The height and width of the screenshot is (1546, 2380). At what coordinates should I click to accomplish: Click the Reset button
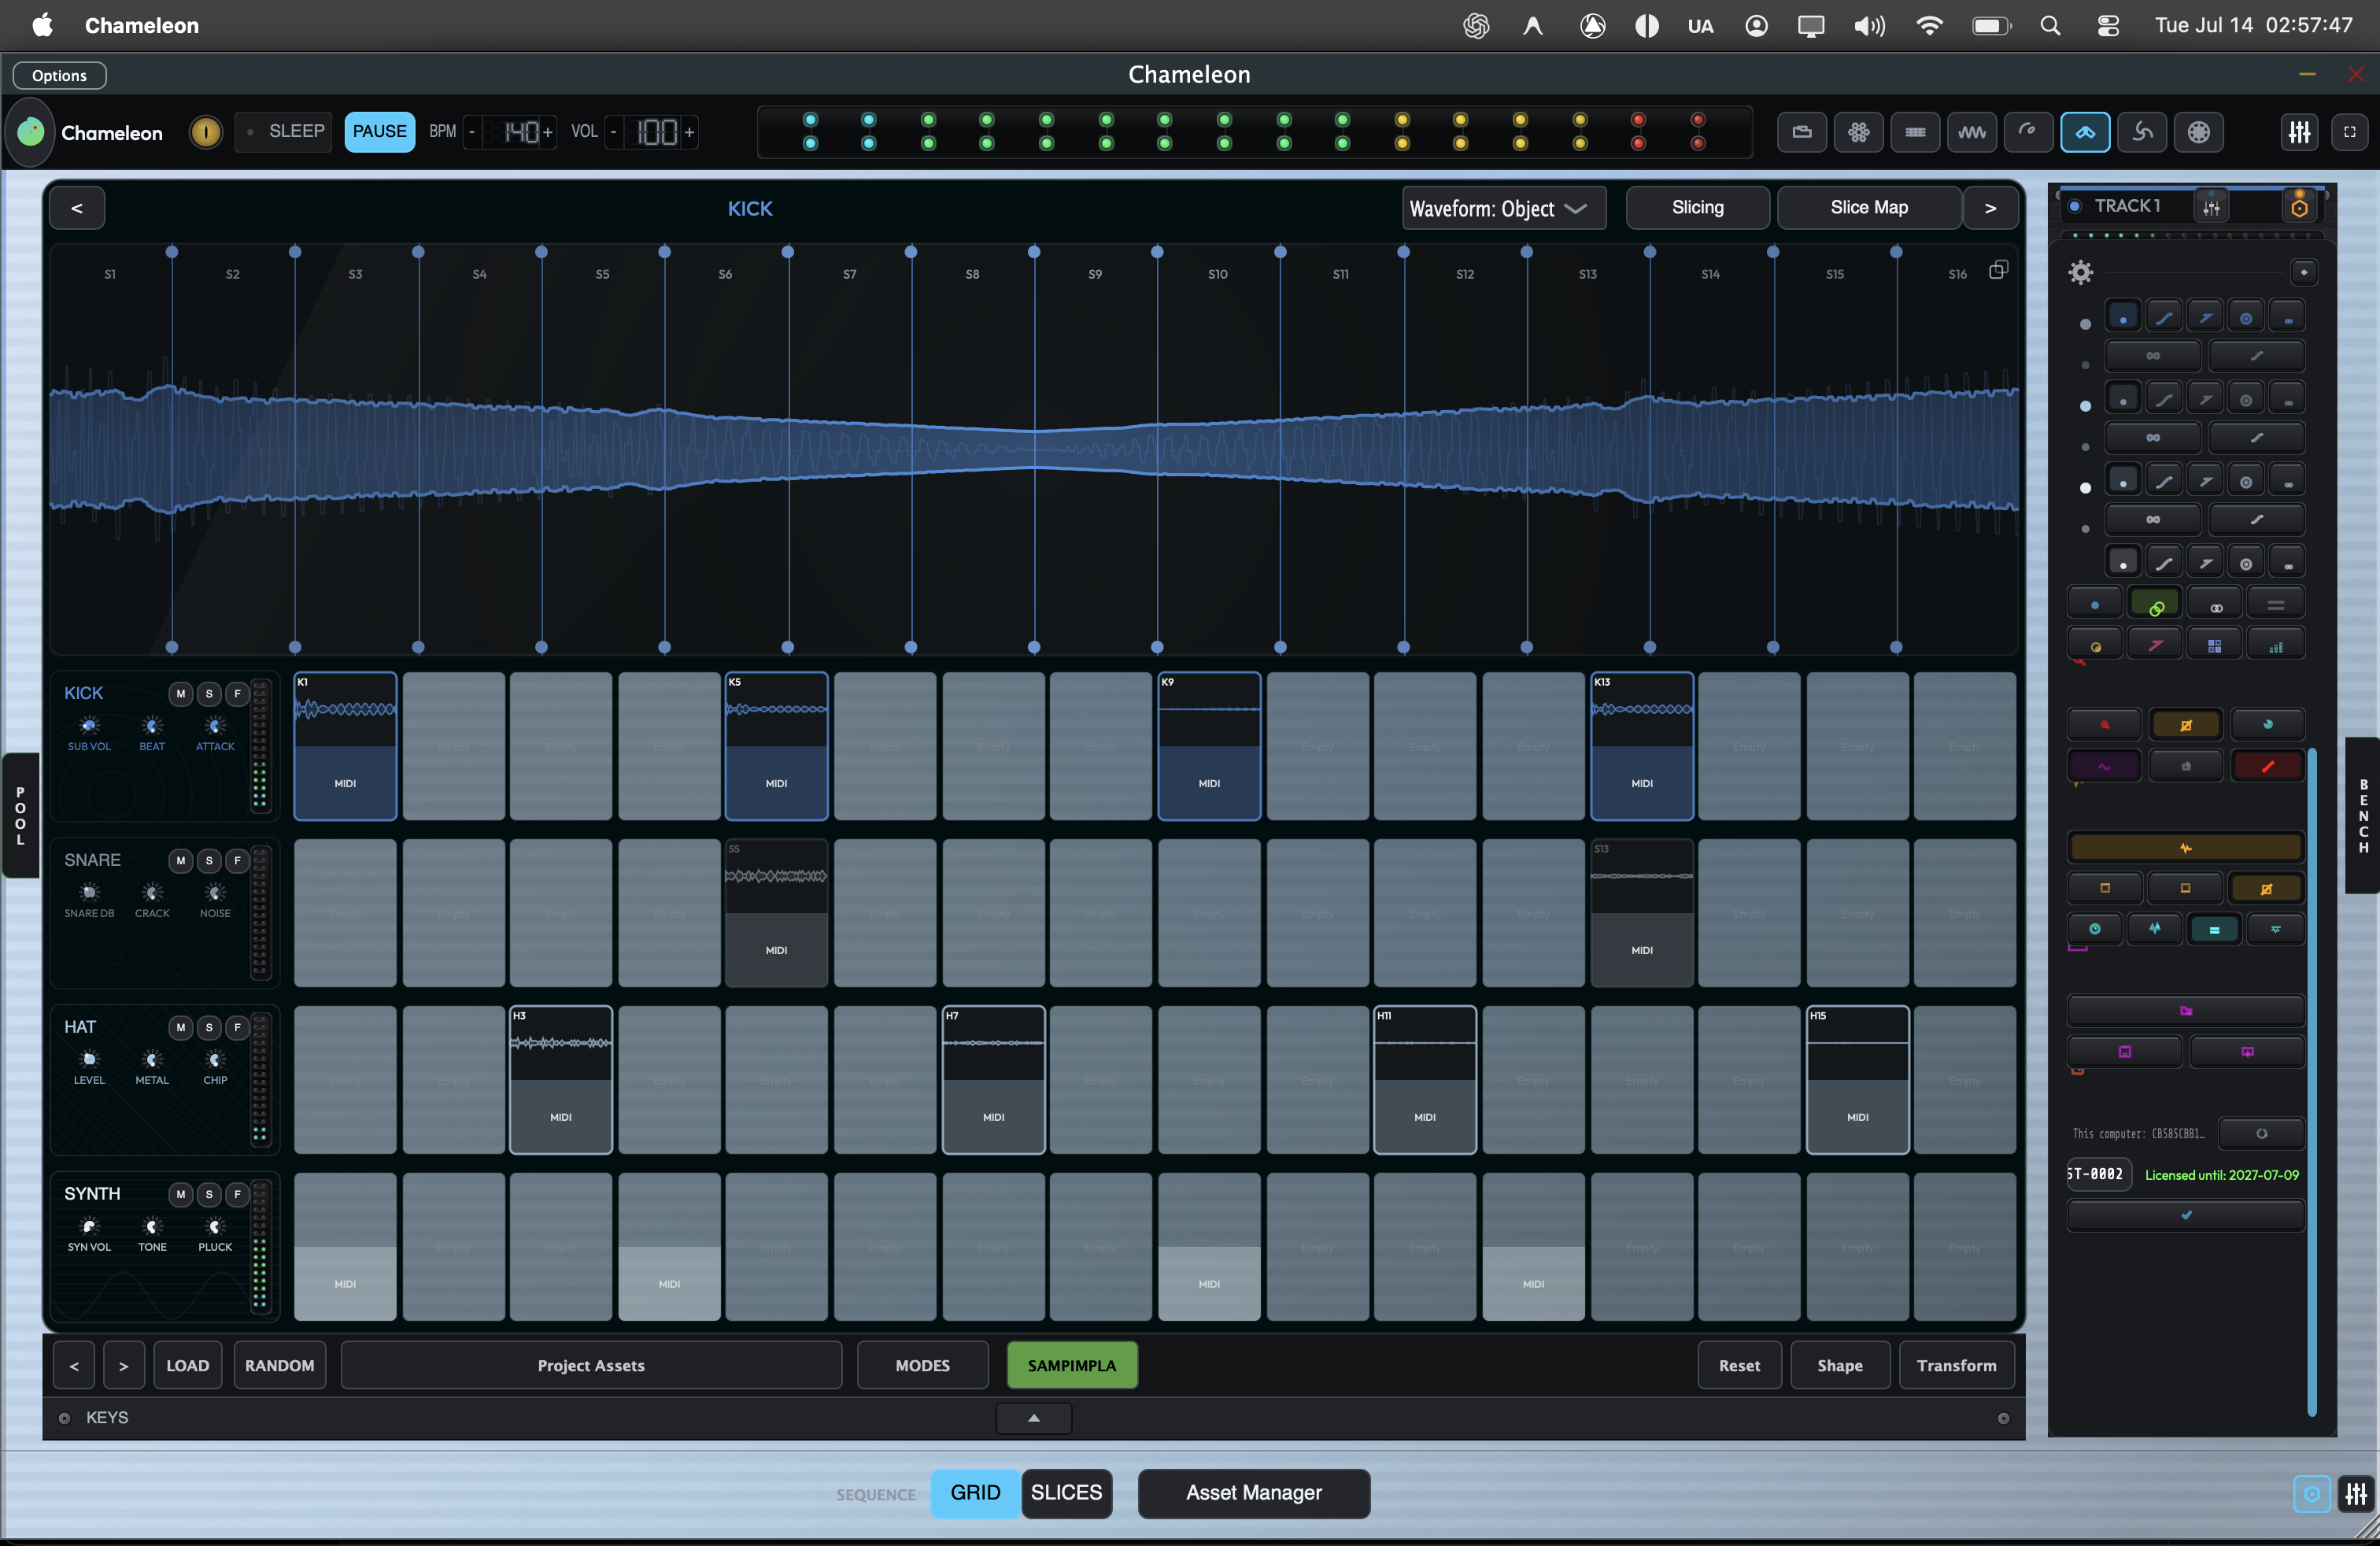pyautogui.click(x=1739, y=1365)
